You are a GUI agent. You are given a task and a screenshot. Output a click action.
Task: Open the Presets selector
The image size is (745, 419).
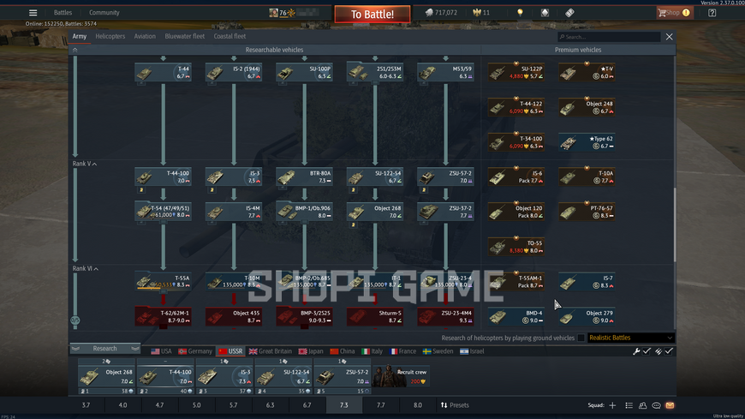pyautogui.click(x=455, y=405)
